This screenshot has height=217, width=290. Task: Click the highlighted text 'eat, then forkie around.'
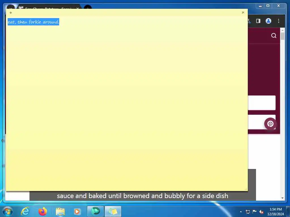pyautogui.click(x=33, y=22)
